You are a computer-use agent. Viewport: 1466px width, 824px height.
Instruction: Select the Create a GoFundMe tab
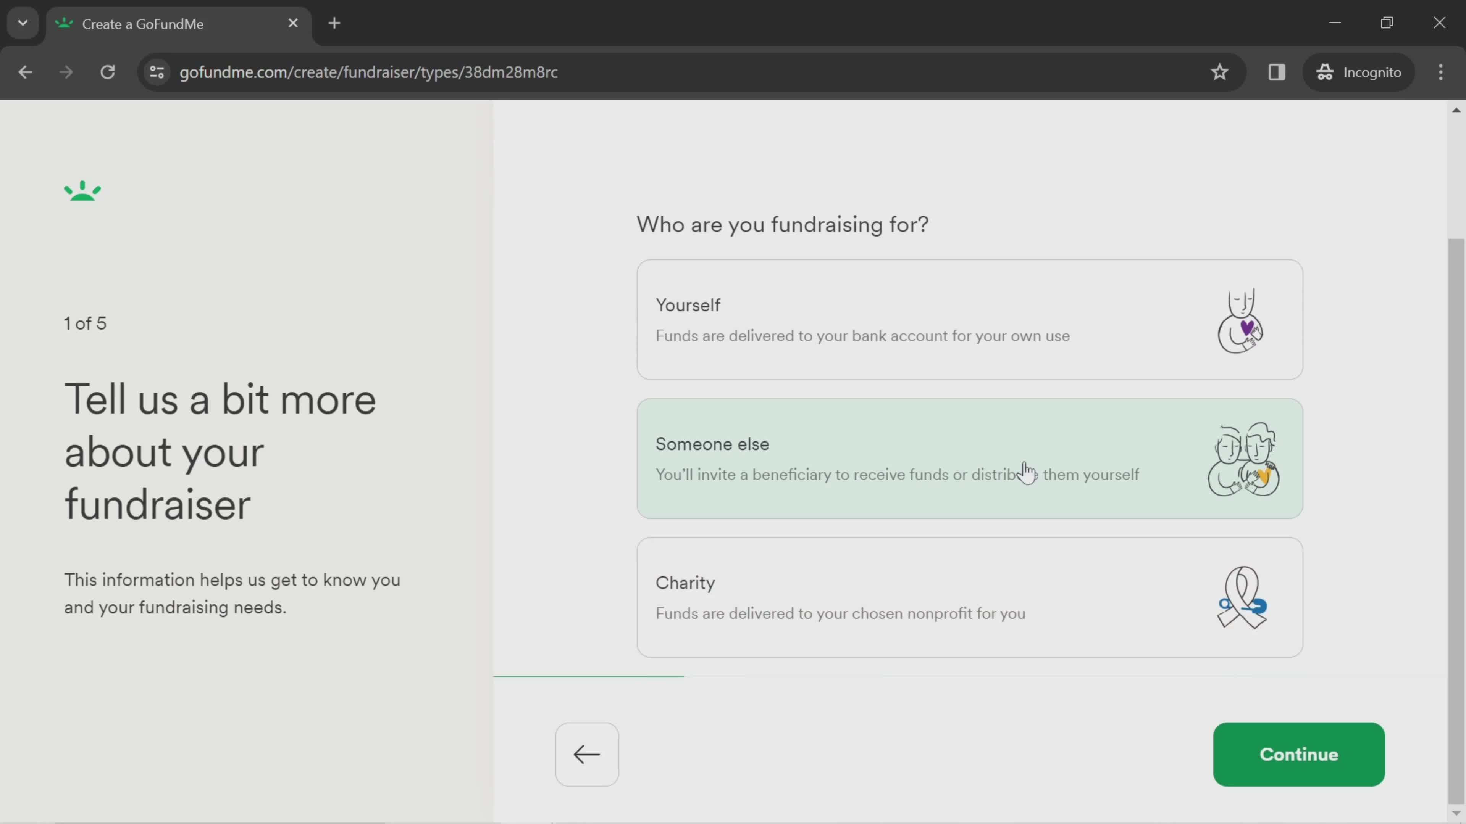178,24
